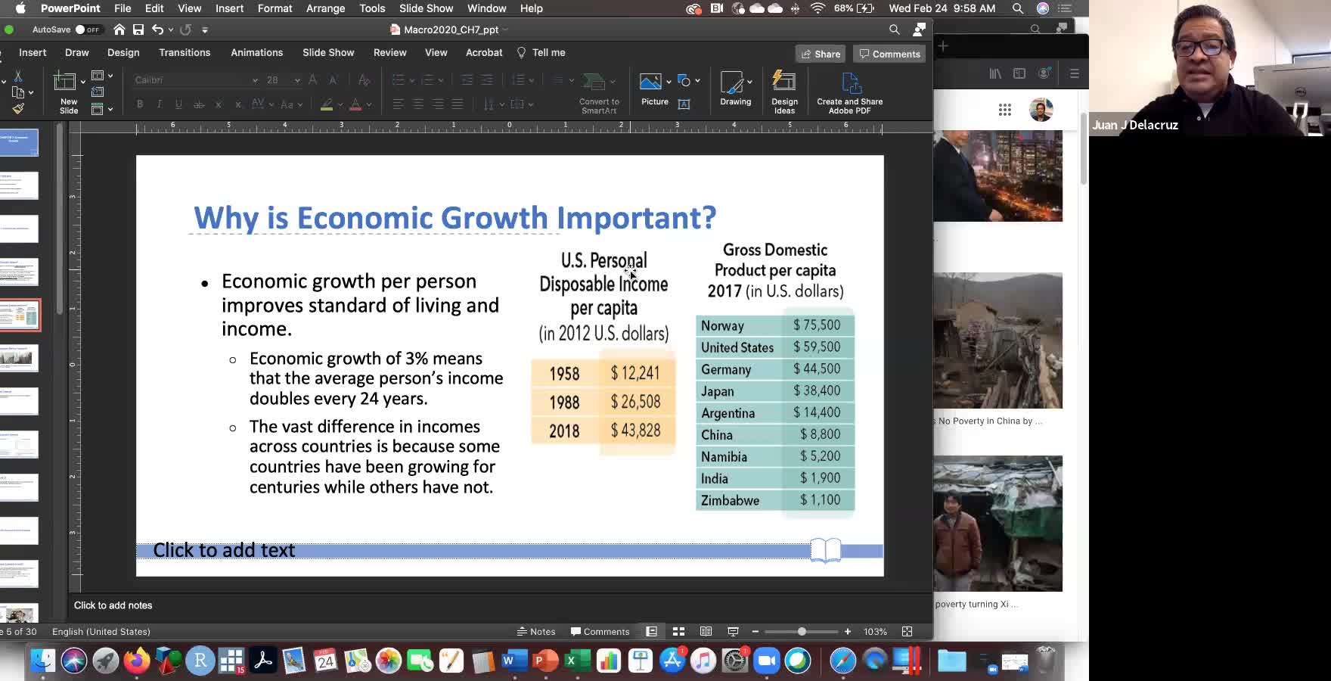Start Slide Show from the status bar

(733, 631)
